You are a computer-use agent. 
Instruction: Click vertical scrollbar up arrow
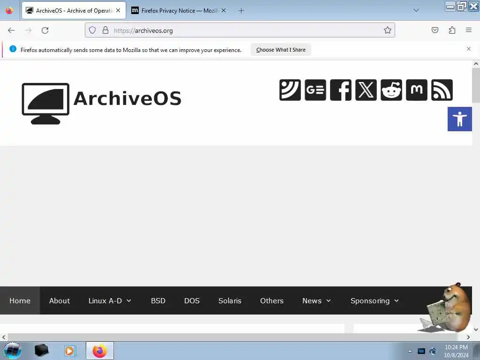coord(476,64)
